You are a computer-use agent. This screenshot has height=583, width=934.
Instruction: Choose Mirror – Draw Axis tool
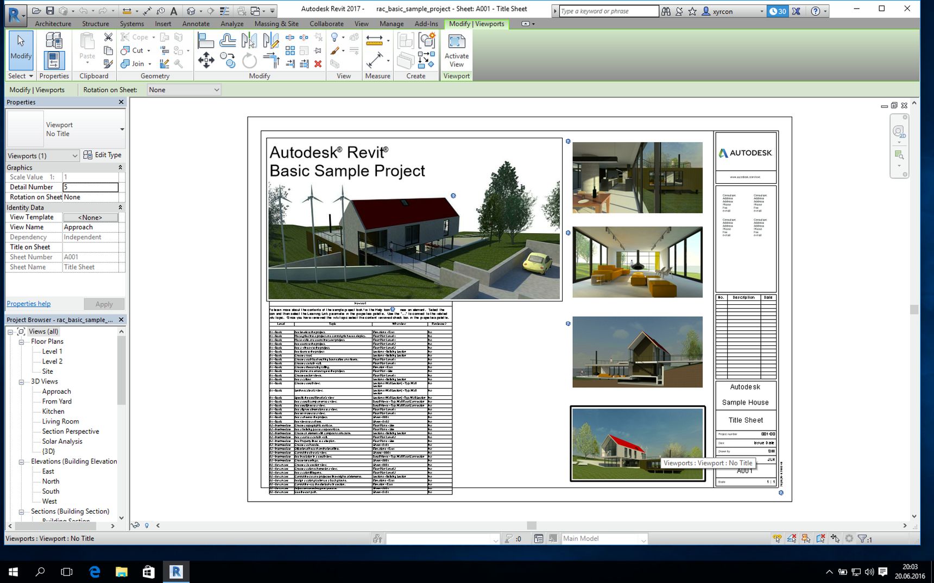271,41
